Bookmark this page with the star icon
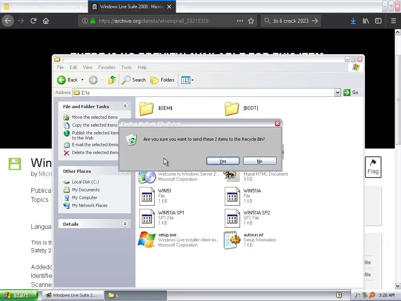 pos(251,21)
